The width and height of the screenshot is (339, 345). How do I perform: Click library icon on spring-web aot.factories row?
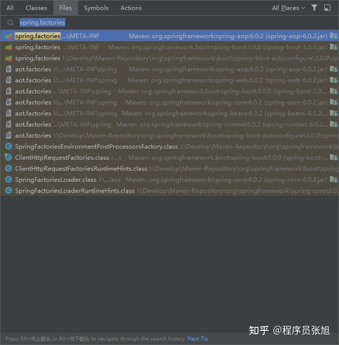pos(333,80)
